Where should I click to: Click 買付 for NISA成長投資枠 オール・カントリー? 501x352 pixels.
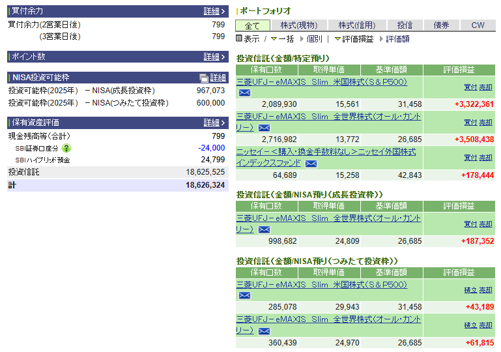[x=470, y=224]
